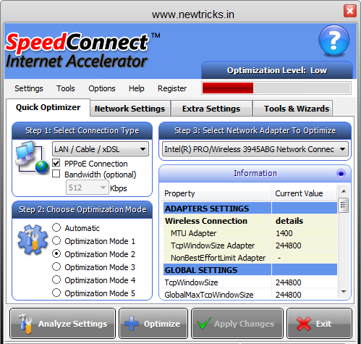
Task: Open the Settings menu
Action: 29,88
